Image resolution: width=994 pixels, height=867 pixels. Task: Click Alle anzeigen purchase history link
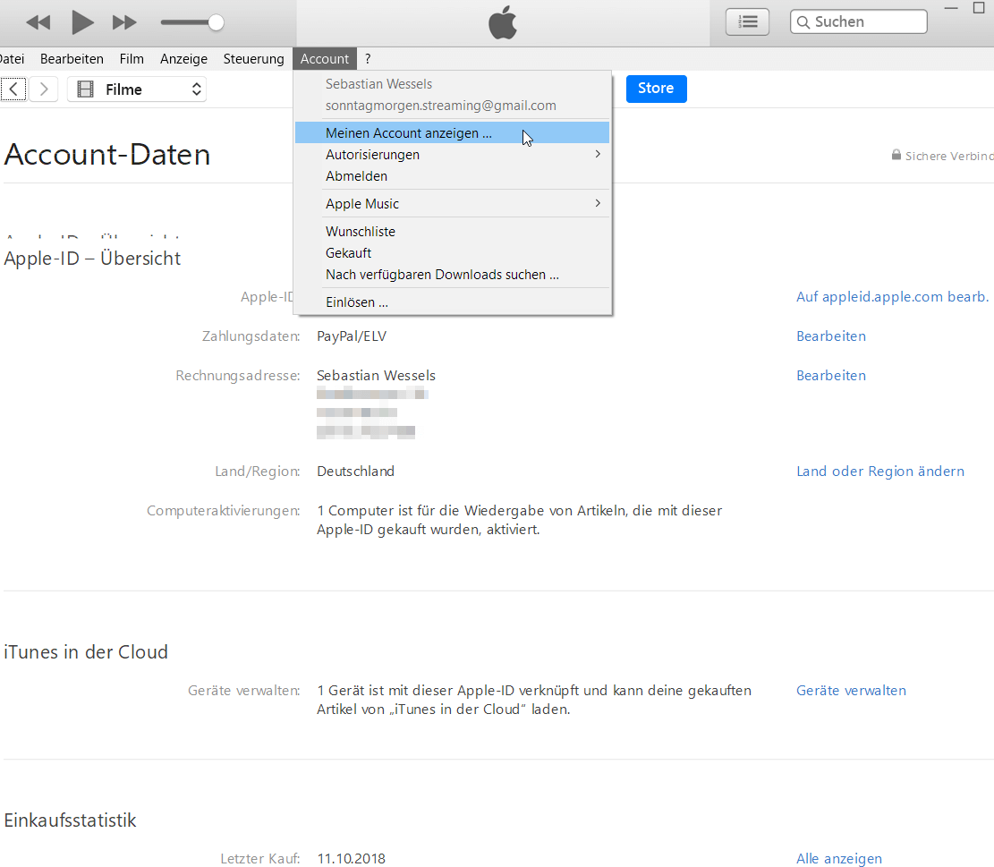pyautogui.click(x=838, y=859)
